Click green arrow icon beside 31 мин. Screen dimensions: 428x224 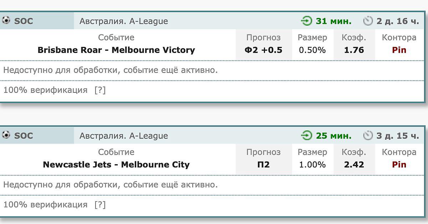coord(306,21)
